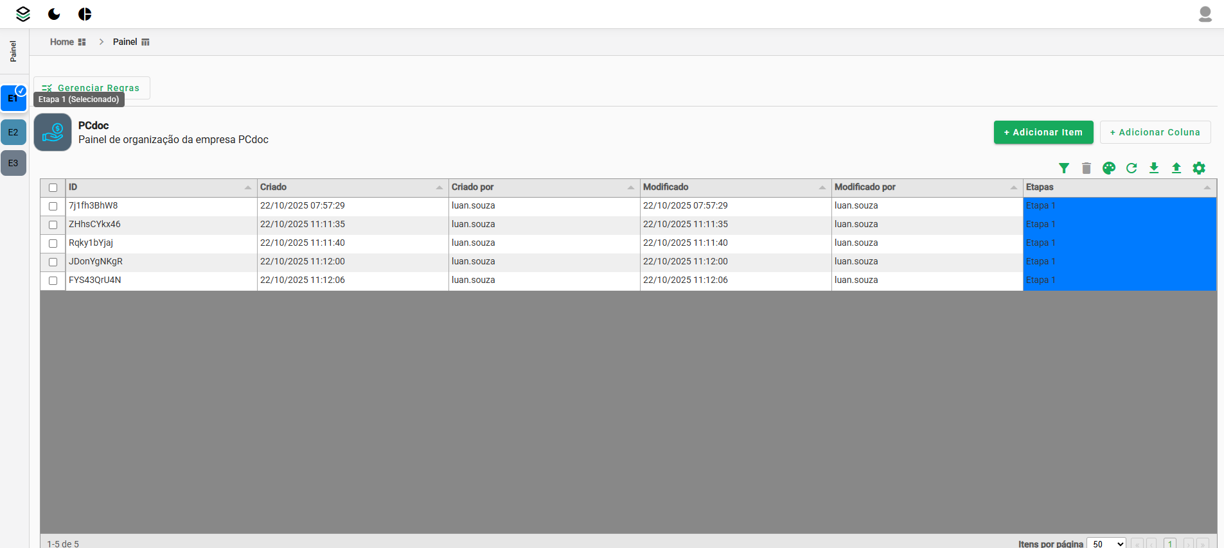Image resolution: width=1224 pixels, height=548 pixels.
Task: Tick the checkbox for row JDonYgNKgR
Action: [53, 262]
